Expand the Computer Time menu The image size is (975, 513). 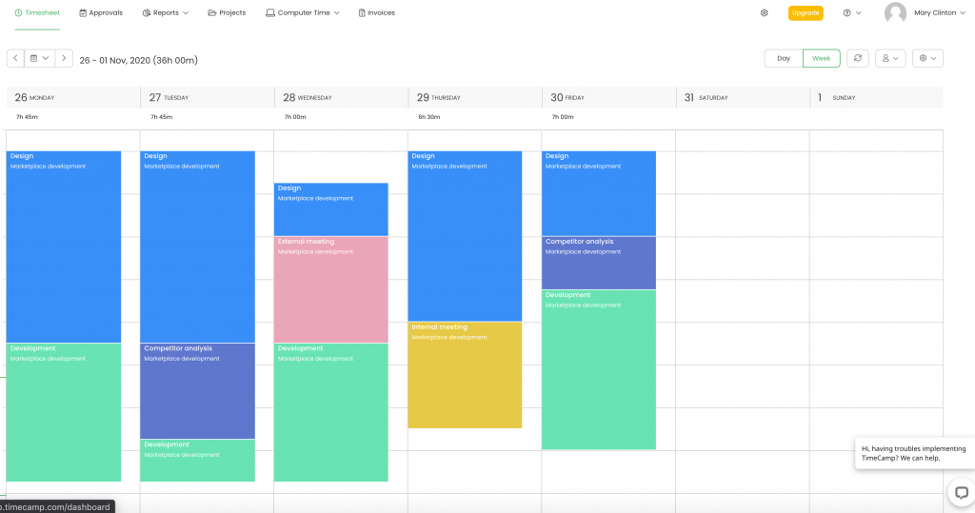[303, 13]
